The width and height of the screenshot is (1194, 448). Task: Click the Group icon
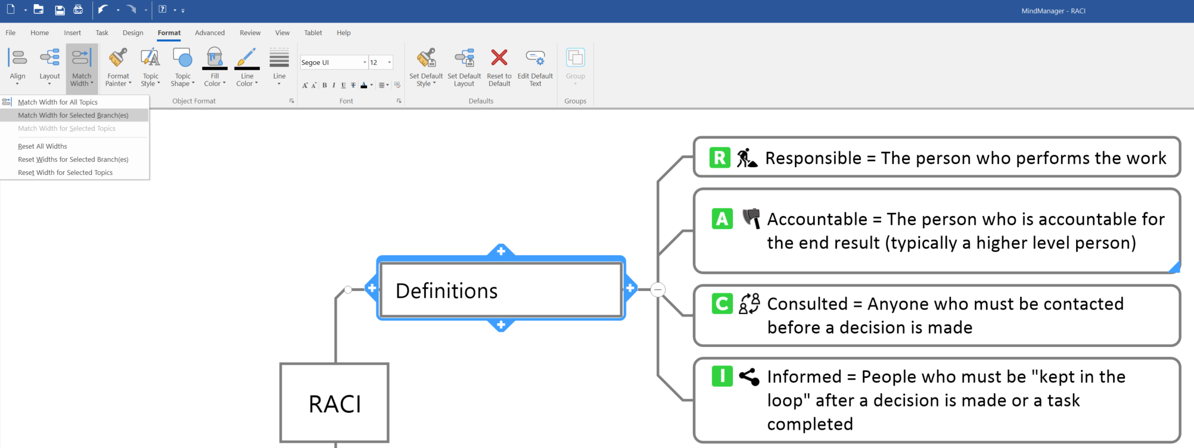click(576, 58)
